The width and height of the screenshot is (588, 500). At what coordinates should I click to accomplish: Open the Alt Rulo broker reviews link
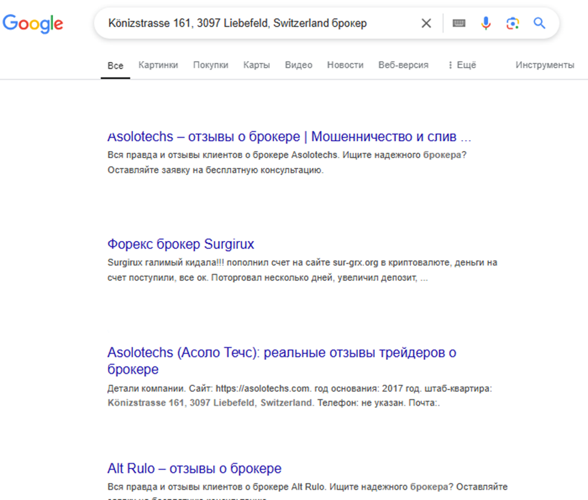[x=194, y=469]
